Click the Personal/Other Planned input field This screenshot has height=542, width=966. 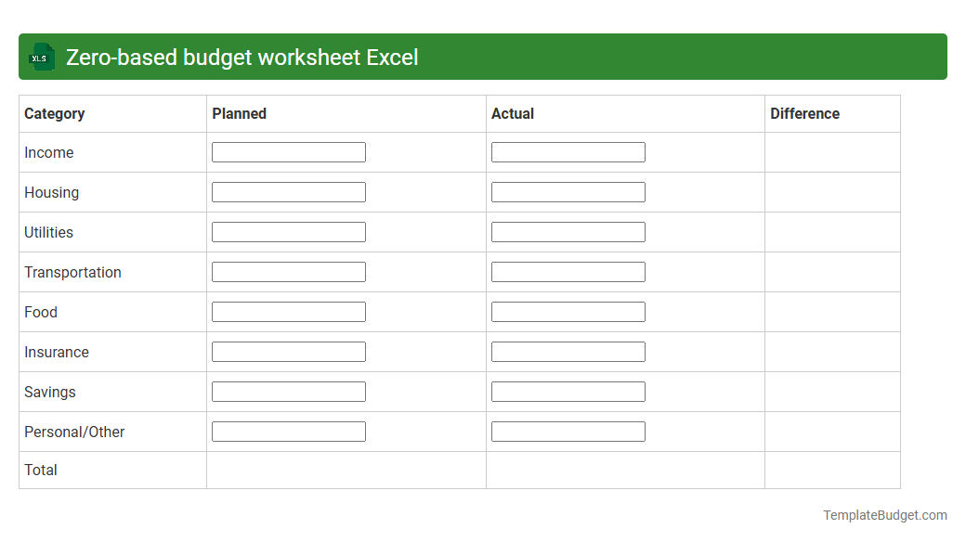288,431
